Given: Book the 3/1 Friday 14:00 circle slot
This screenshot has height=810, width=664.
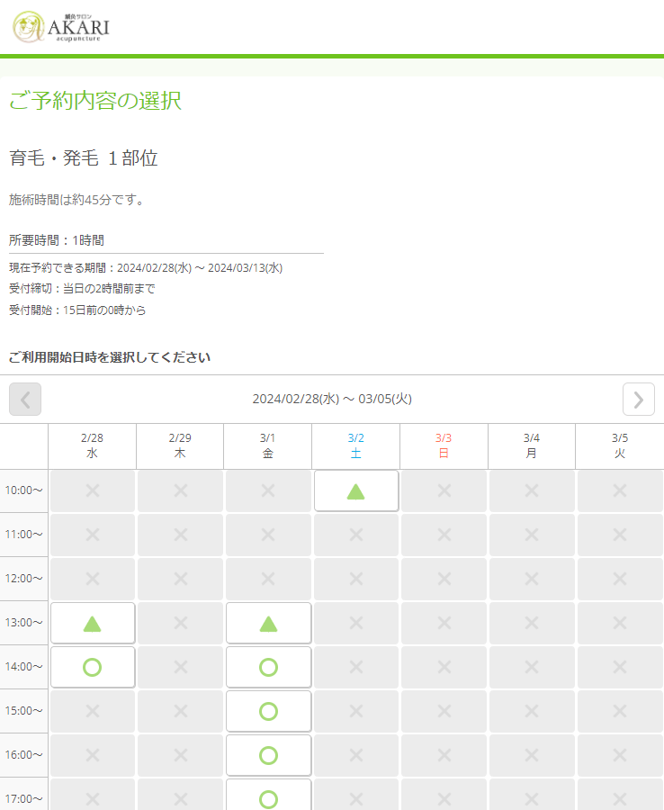Looking at the screenshot, I should (x=268, y=667).
